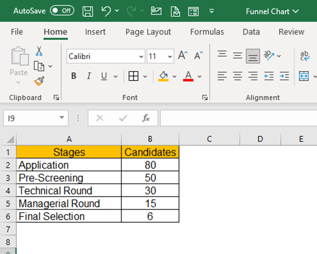
Task: Click Increase Indent icon
Action: point(284,76)
